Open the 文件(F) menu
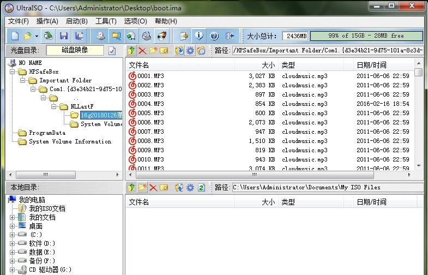Image resolution: width=428 pixels, height=275 pixels. point(19,21)
